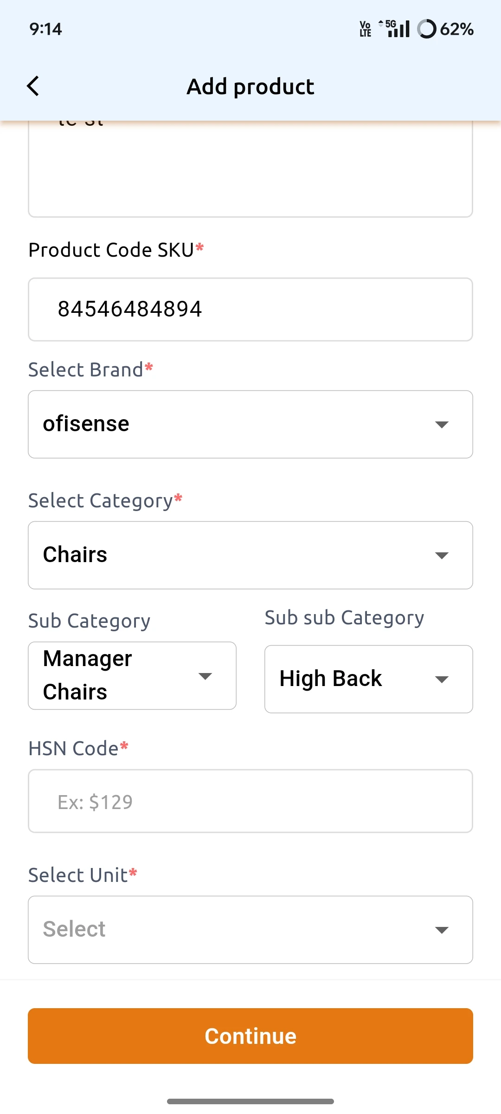Click the HSN Code input field
This screenshot has width=501, height=1114.
[250, 801]
